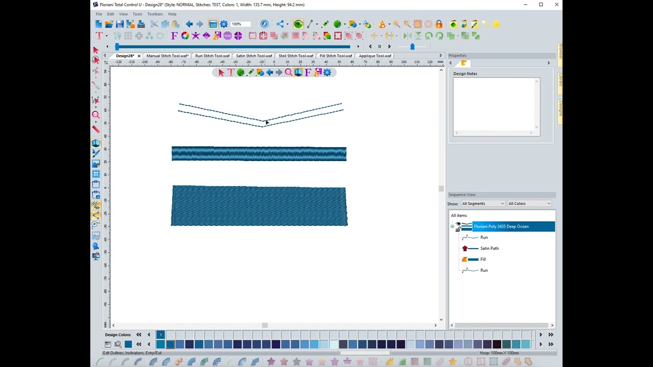Click the purple Name badge icon
Viewport: 653px width, 367px height.
pyautogui.click(x=228, y=36)
